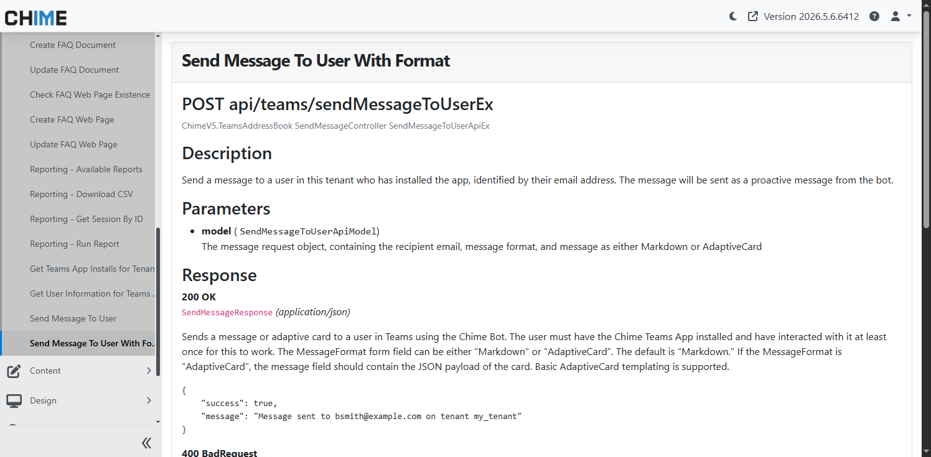Image resolution: width=931 pixels, height=457 pixels.
Task: Click the Design monitor icon
Action: 14,401
